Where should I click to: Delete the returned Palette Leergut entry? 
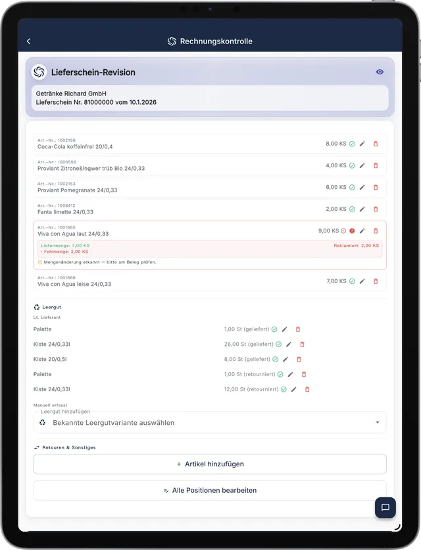point(304,374)
